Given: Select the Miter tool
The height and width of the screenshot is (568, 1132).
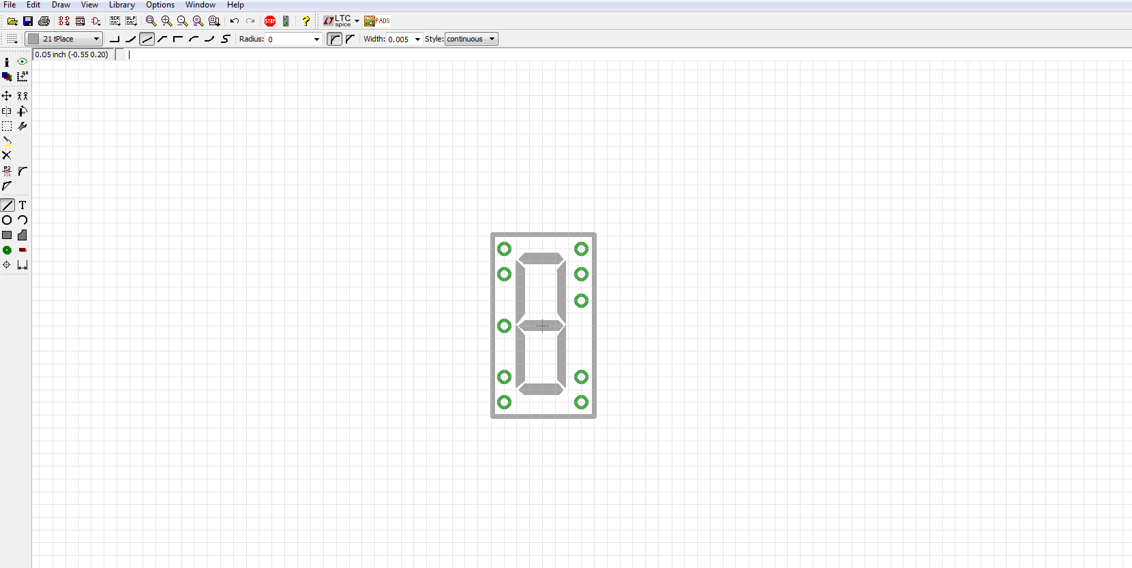Looking at the screenshot, I should (23, 171).
